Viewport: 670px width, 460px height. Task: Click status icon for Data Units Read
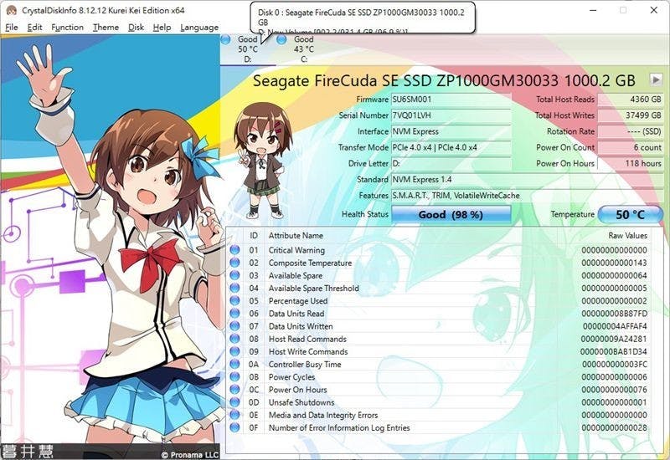click(234, 314)
